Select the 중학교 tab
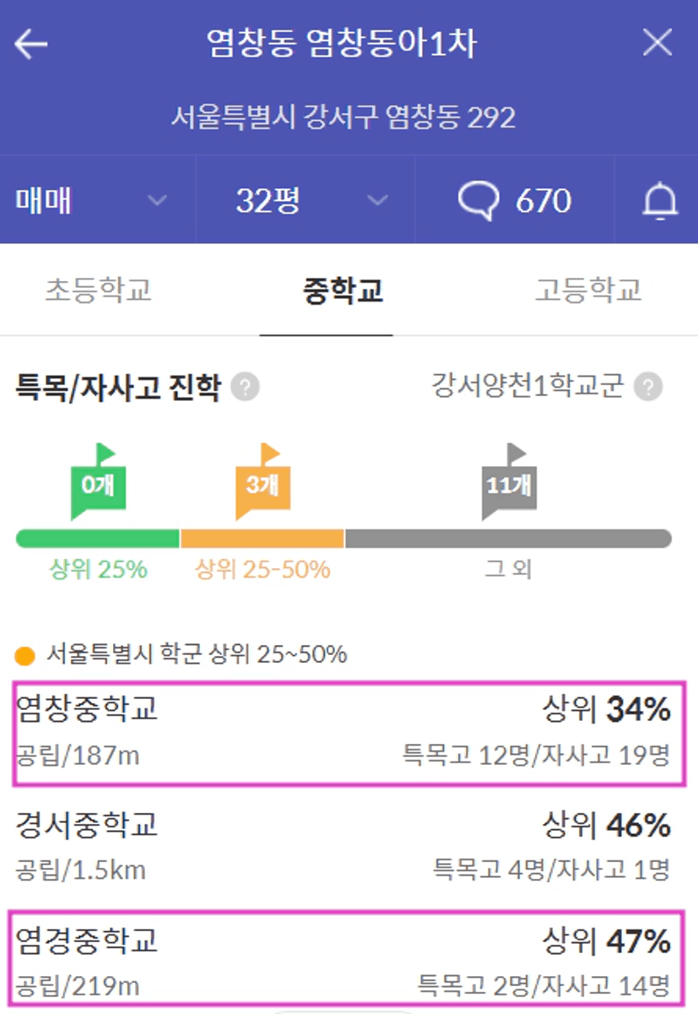Image resolution: width=698 pixels, height=1014 pixels. click(x=343, y=290)
